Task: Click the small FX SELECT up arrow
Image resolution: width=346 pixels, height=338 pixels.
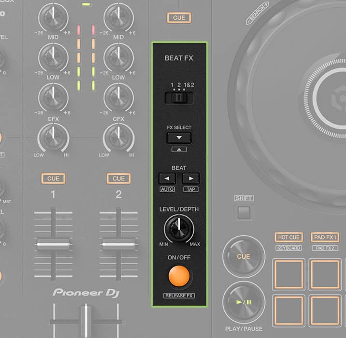Action: click(179, 150)
